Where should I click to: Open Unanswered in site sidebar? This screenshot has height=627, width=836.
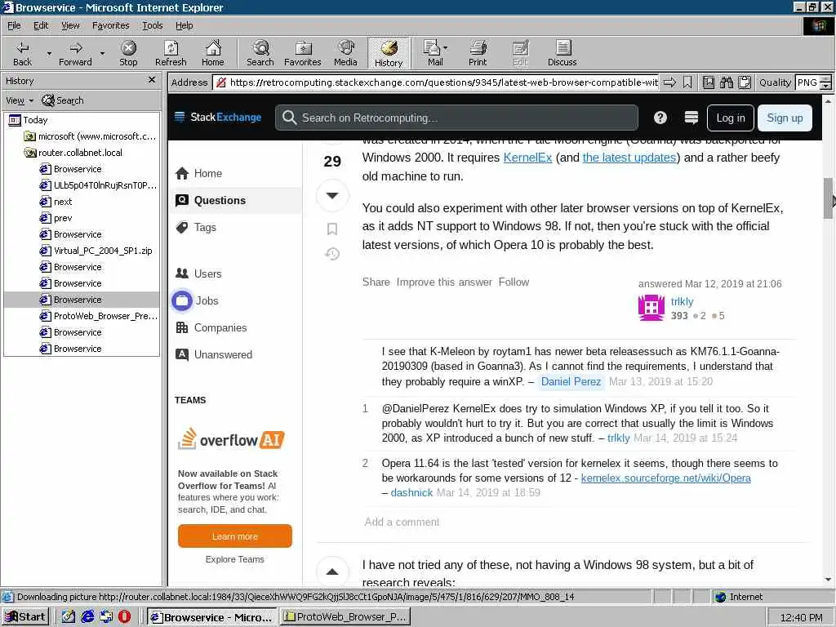click(x=214, y=354)
